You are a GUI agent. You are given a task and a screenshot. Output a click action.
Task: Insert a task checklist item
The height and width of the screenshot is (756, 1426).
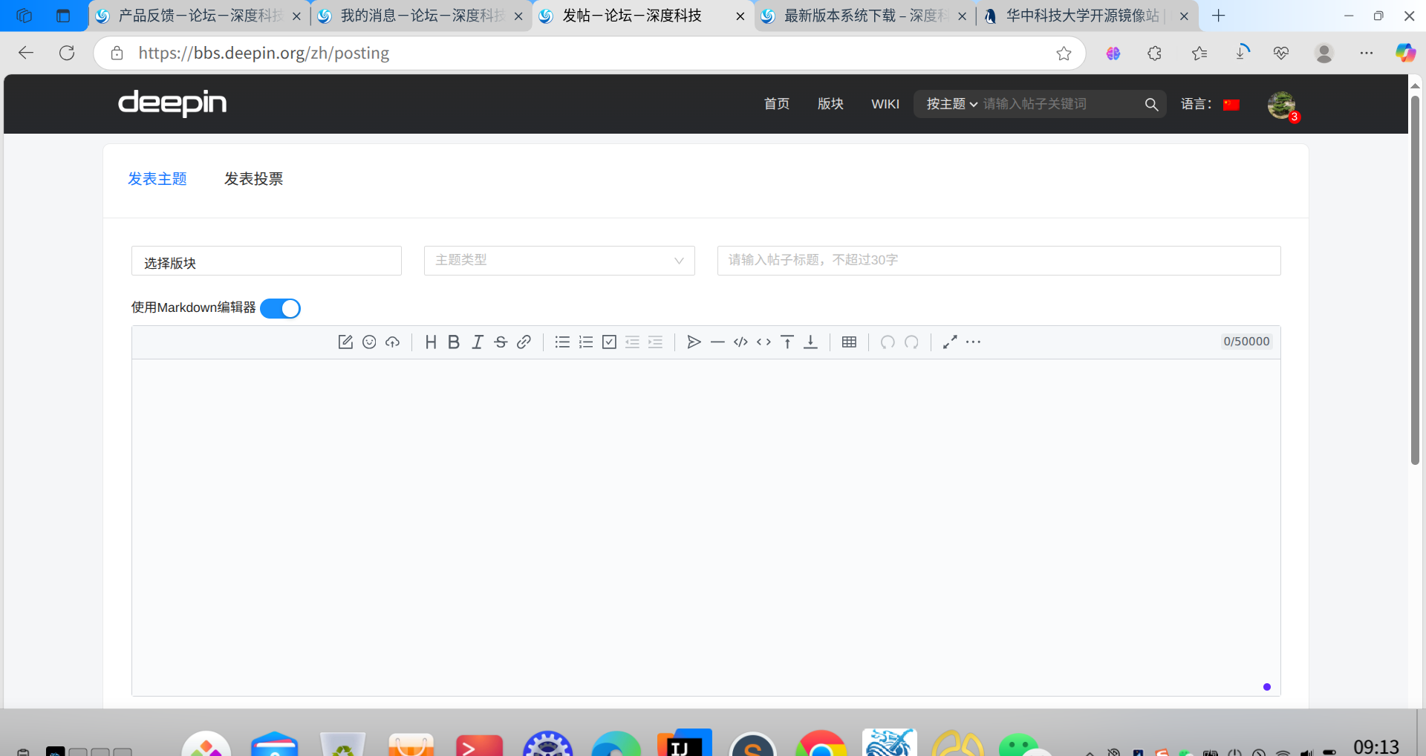pos(609,342)
